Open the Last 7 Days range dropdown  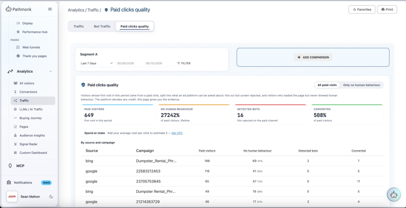(x=97, y=63)
